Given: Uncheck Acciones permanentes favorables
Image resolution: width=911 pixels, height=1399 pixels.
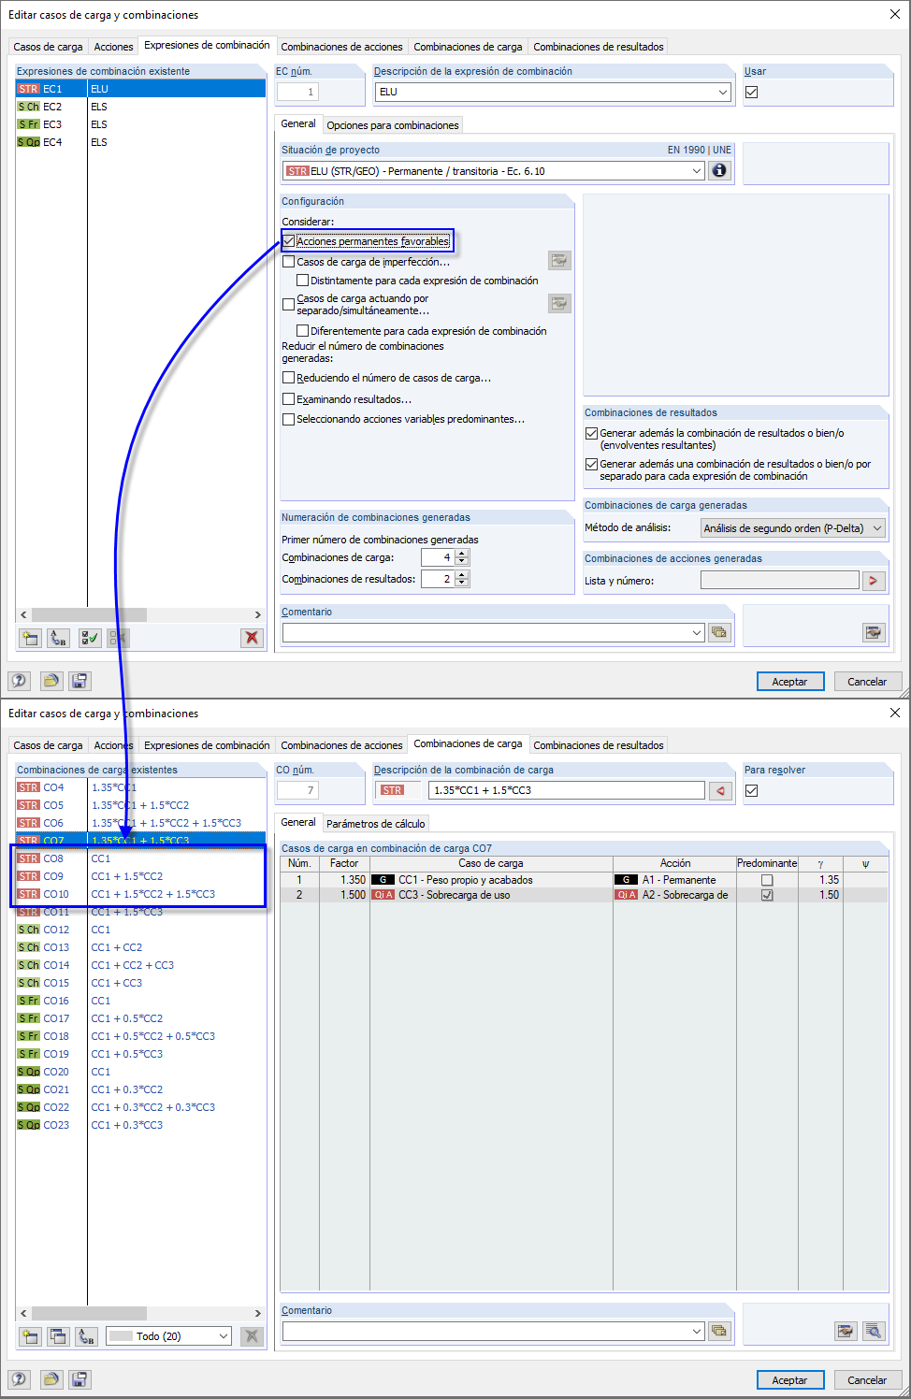Looking at the screenshot, I should click(x=289, y=241).
